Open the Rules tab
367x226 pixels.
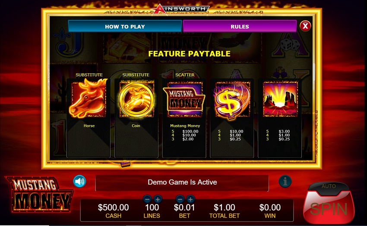(240, 26)
